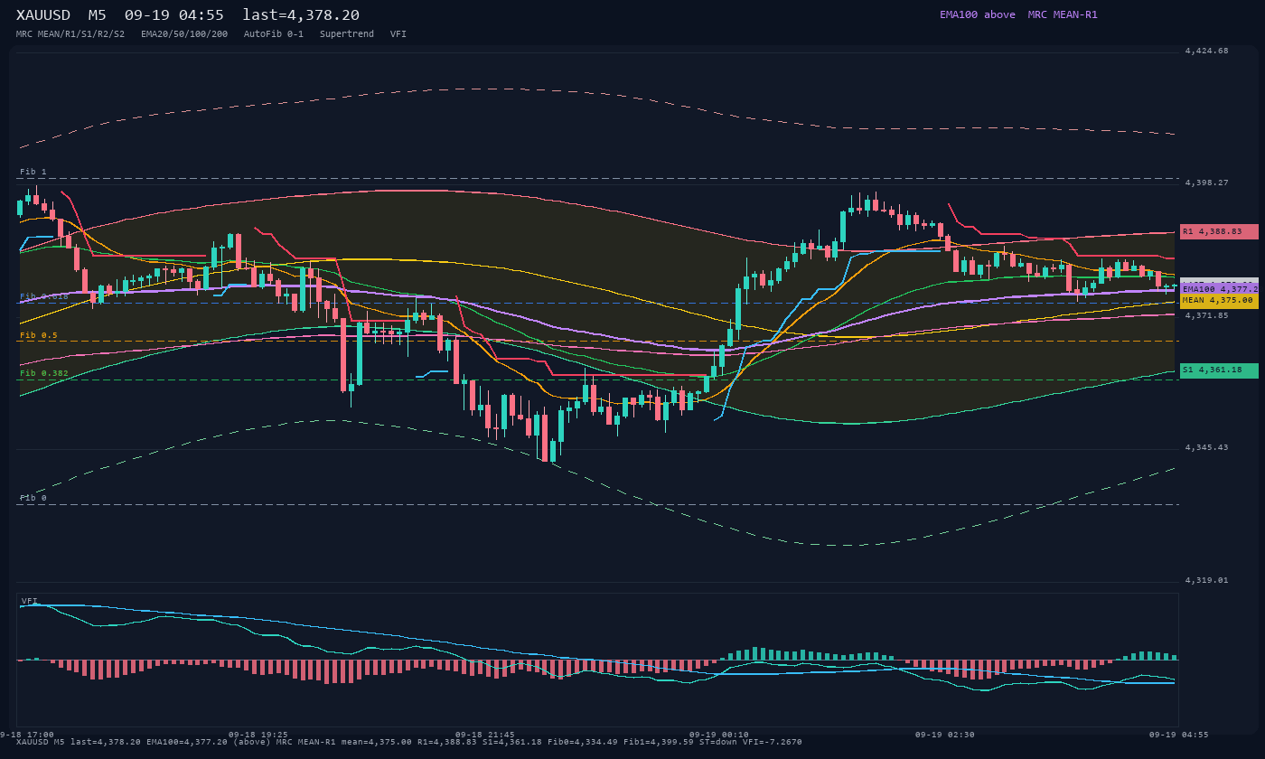Click the last=4,378.20 price readout
Viewport: 1265px width, 759px height.
(301, 15)
